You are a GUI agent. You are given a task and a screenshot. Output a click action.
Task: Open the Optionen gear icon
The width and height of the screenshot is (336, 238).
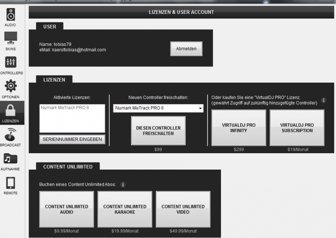click(x=10, y=86)
